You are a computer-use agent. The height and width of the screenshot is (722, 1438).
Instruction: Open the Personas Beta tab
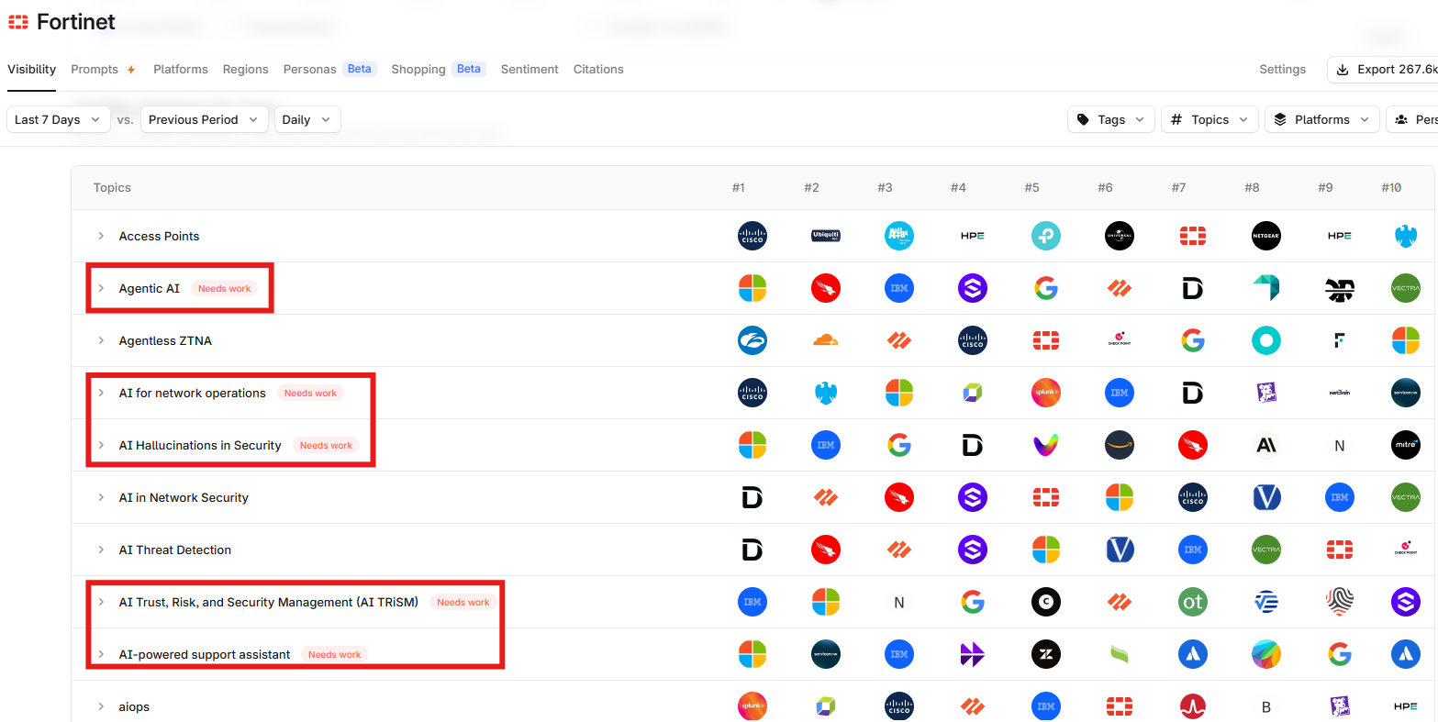(330, 69)
